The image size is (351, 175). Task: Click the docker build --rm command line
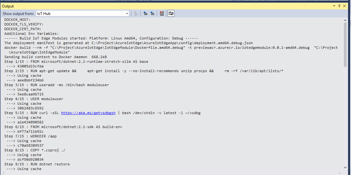click(x=171, y=48)
